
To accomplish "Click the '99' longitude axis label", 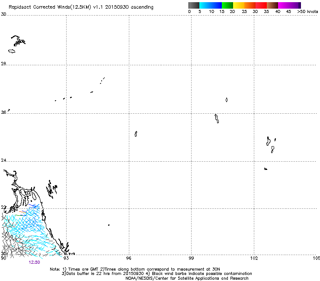I will pyautogui.click(x=191, y=258).
